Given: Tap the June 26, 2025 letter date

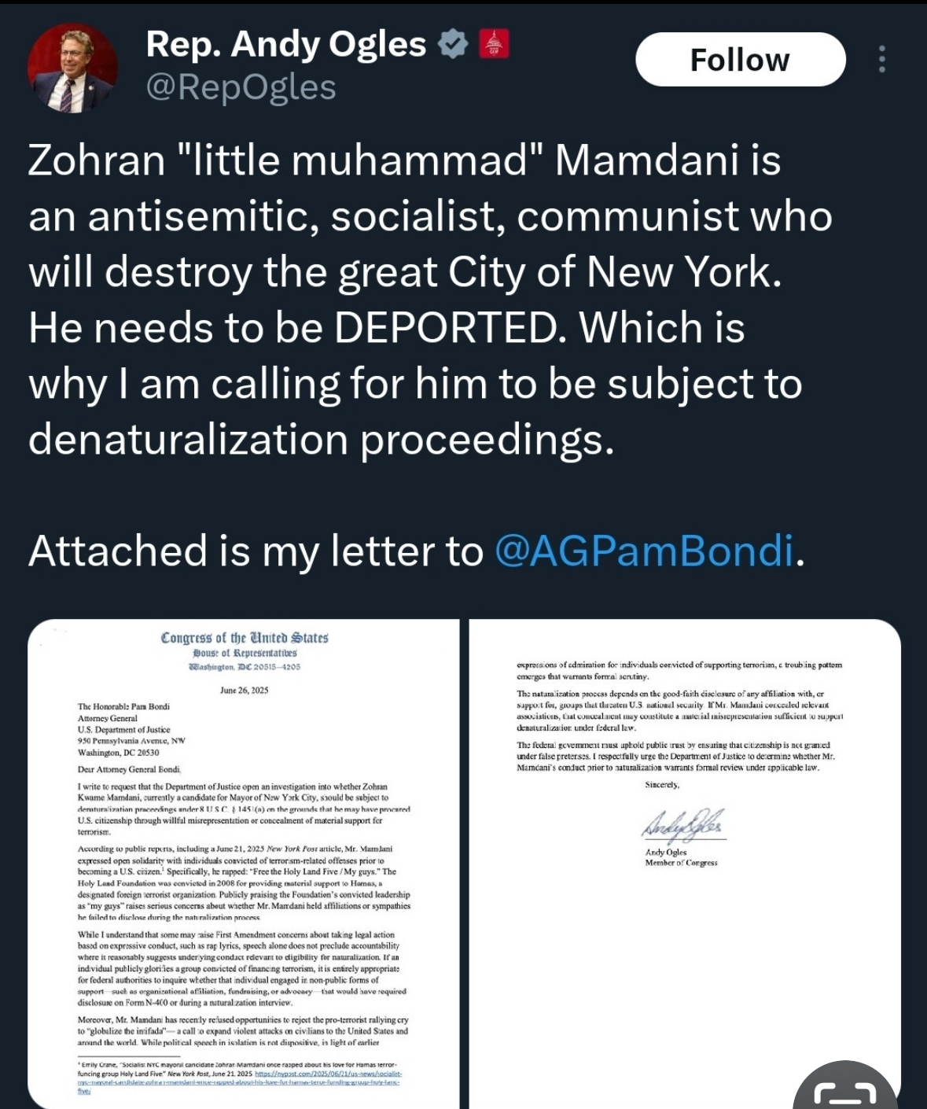Looking at the screenshot, I should [x=245, y=690].
